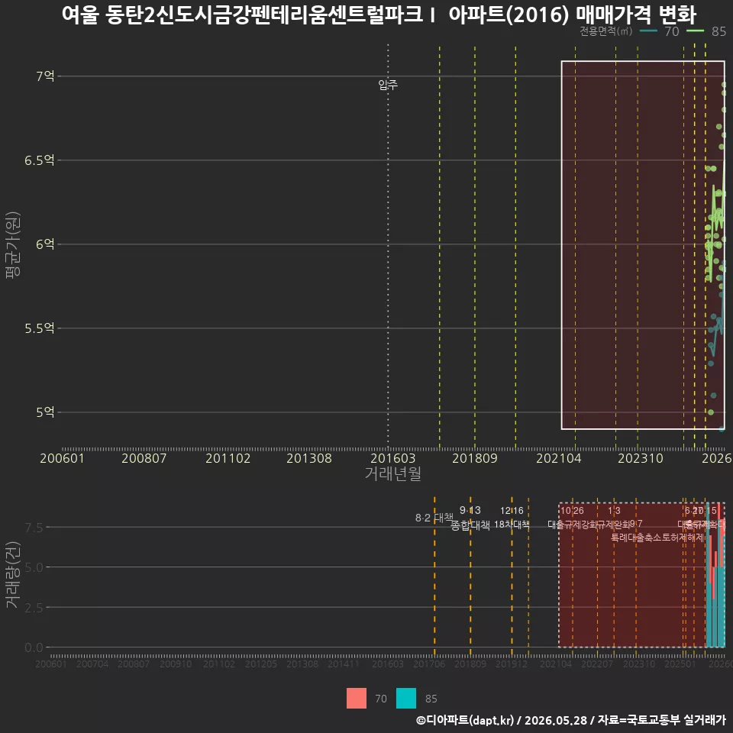This screenshot has width=733, height=733.
Task: Click the lowest green data point at 5억
Action: click(x=711, y=412)
